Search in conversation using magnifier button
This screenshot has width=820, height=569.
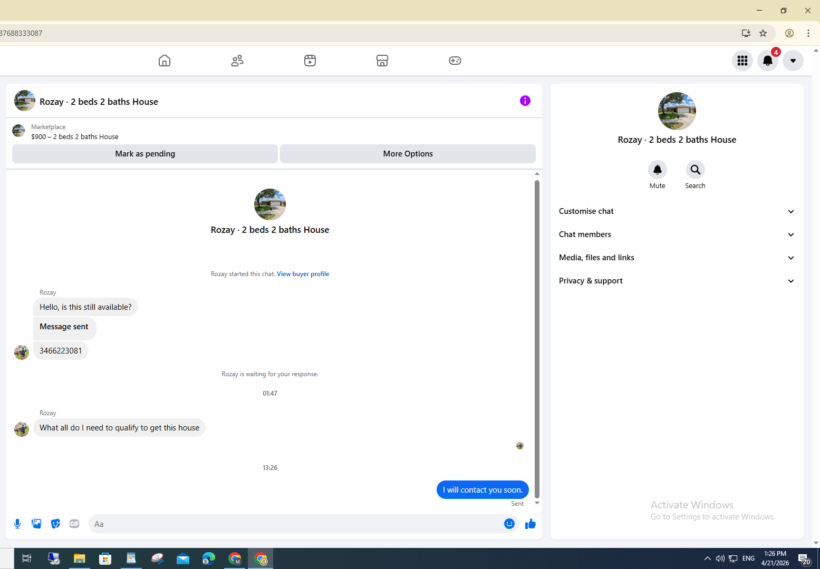click(x=696, y=170)
